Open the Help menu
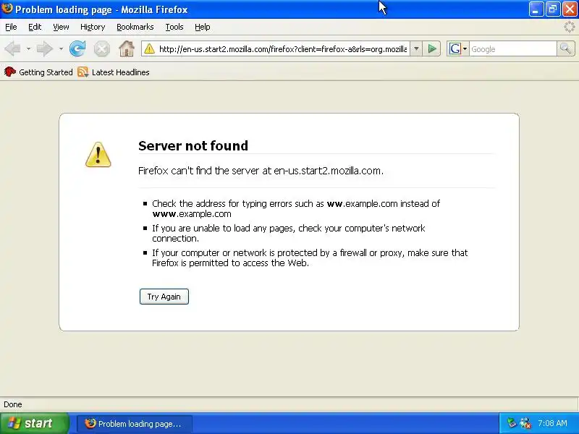Screen dimensions: 579x434 (x=203, y=27)
